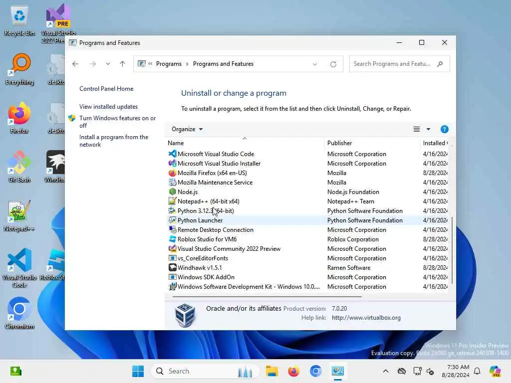Viewport: 511px width, 383px height.
Task: Open Firefox from the taskbar
Action: click(x=293, y=371)
